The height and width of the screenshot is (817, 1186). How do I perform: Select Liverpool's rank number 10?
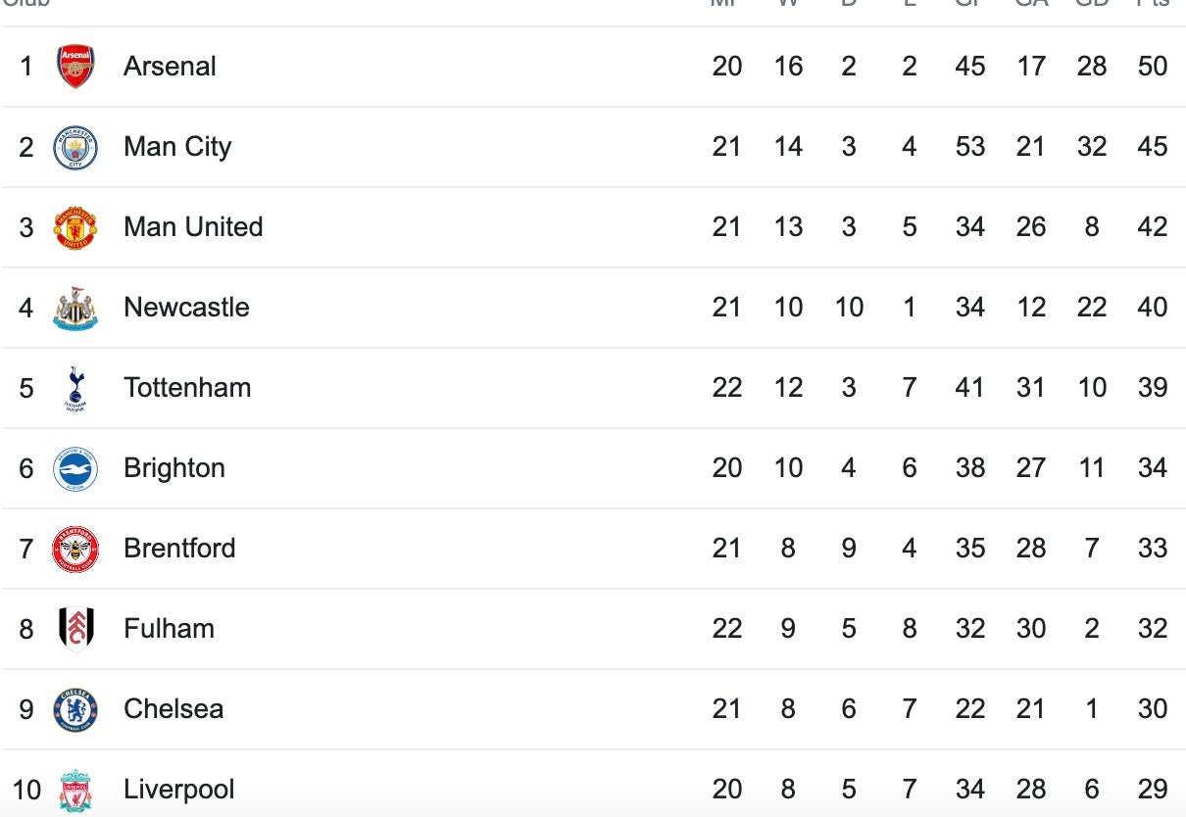point(26,790)
